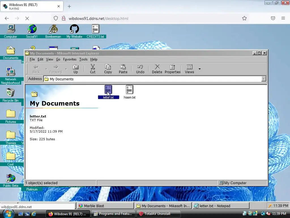Maximize the My Documents explorer window
290x218 pixels.
[259, 53]
